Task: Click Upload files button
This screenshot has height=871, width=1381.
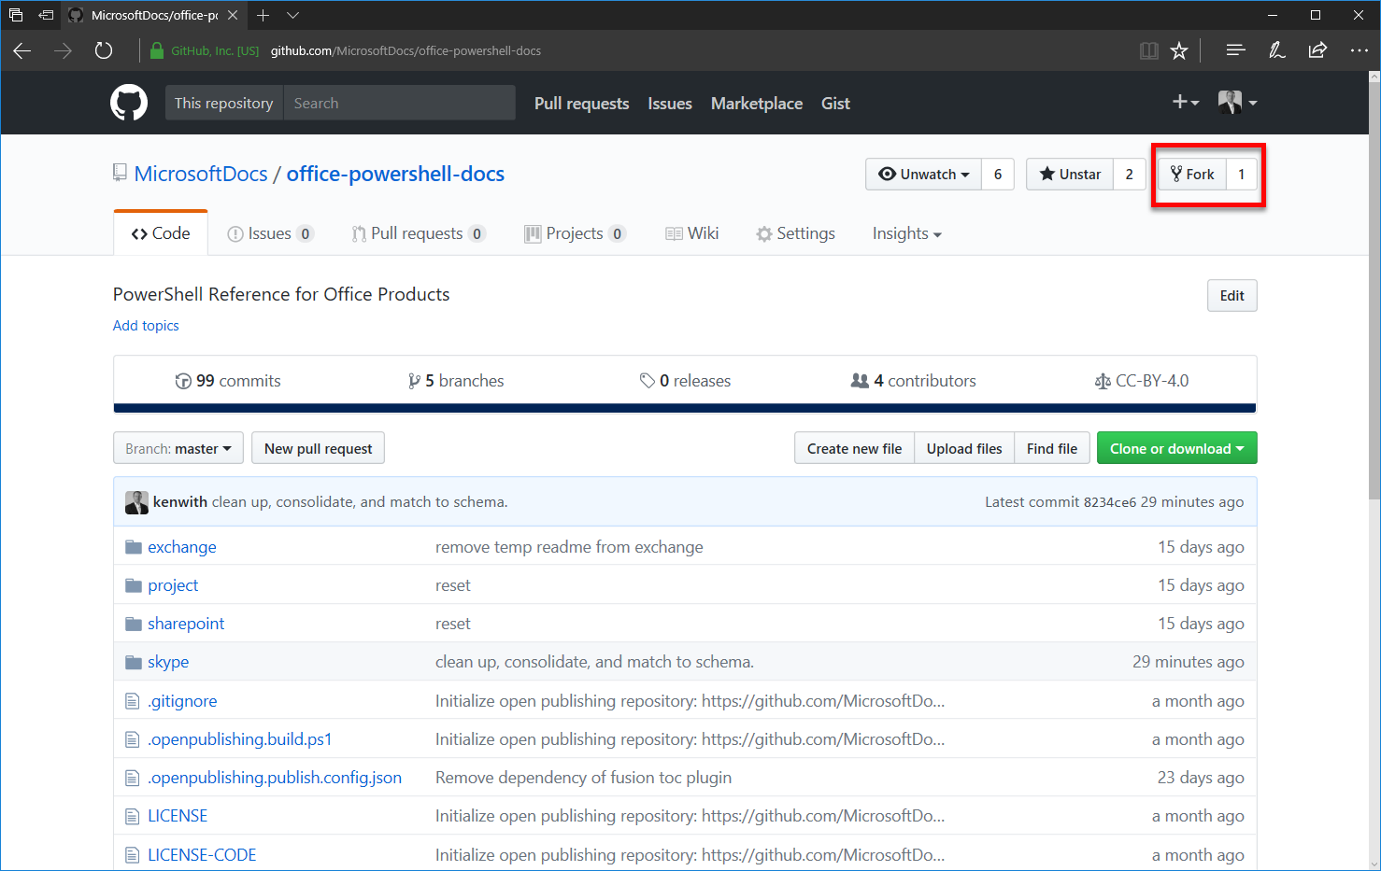Action: pos(964,448)
